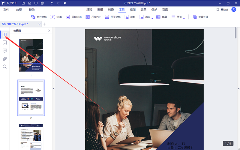Image resolution: width=240 pixels, height=150 pixels.
Task: Open the bookmarks sidebar panel
Action: click(5, 43)
